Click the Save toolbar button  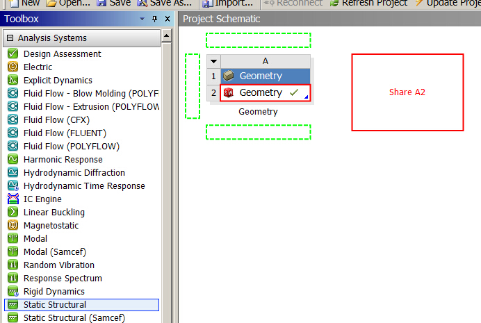(114, 3)
